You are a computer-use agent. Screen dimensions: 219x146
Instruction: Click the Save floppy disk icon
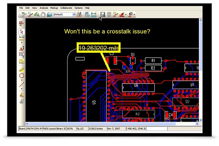(x=103, y=15)
